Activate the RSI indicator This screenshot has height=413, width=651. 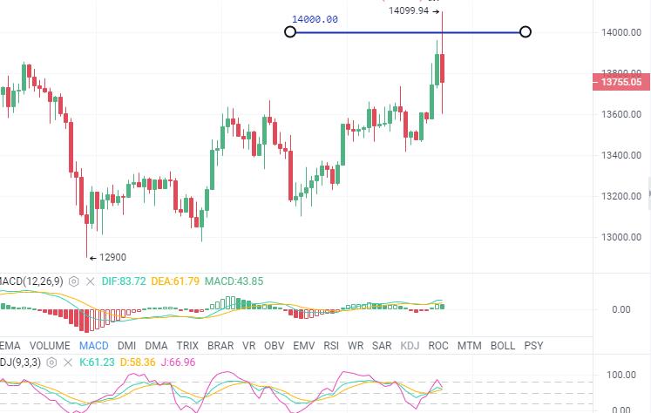(331, 346)
